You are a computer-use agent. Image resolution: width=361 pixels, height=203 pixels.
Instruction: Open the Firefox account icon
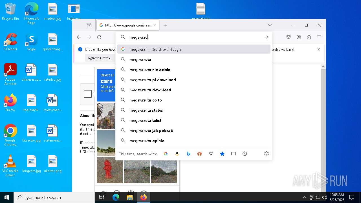(299, 37)
